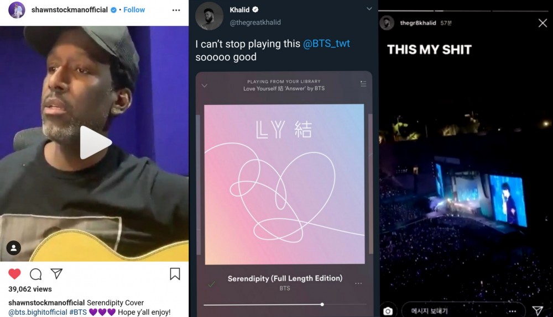
Task: Open the story camera icon
Action: point(388,311)
